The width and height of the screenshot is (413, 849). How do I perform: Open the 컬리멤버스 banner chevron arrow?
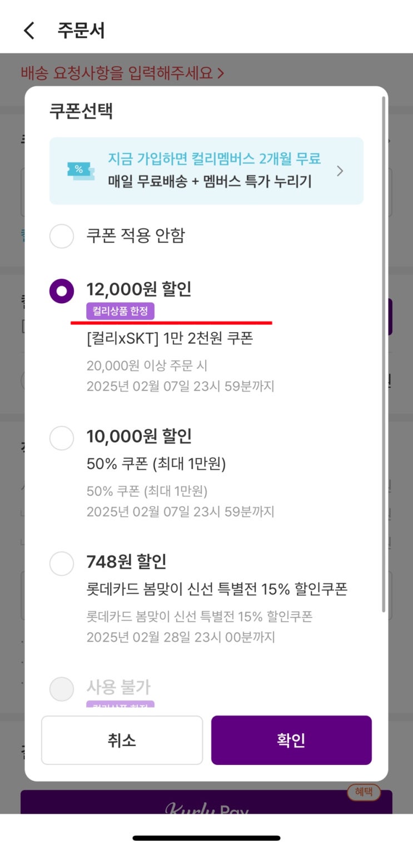[x=340, y=171]
